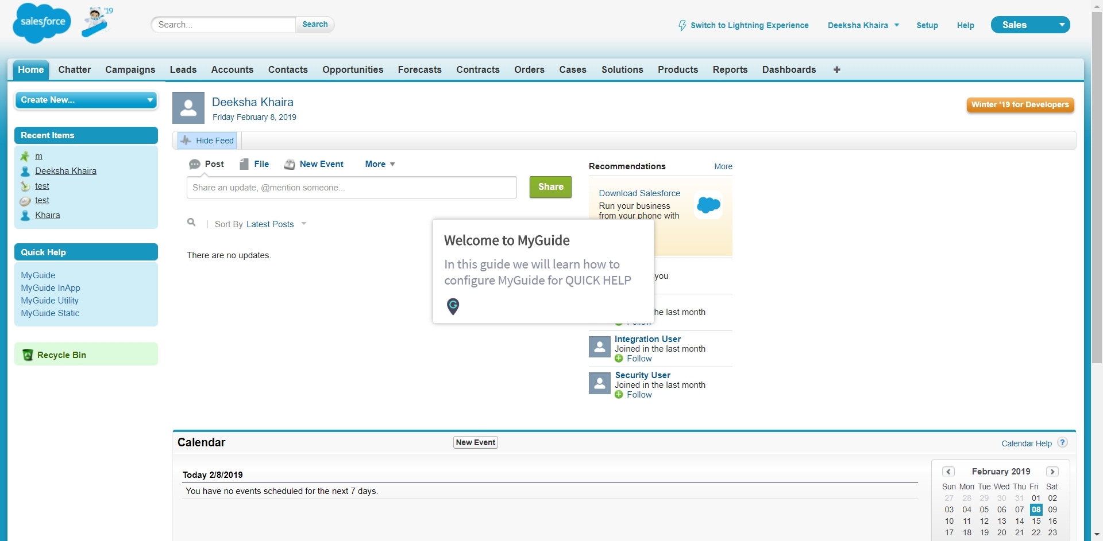Select highlighted day 08 in mini calendar
This screenshot has height=541, width=1103.
[1036, 509]
